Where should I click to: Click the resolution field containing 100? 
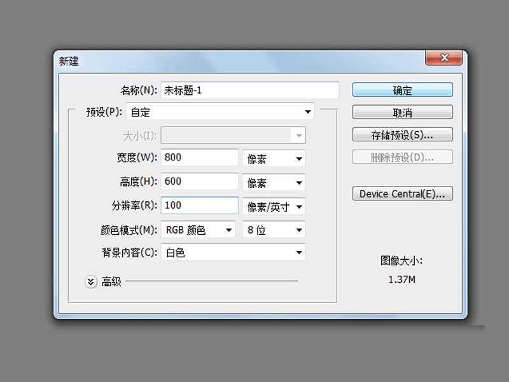point(199,205)
